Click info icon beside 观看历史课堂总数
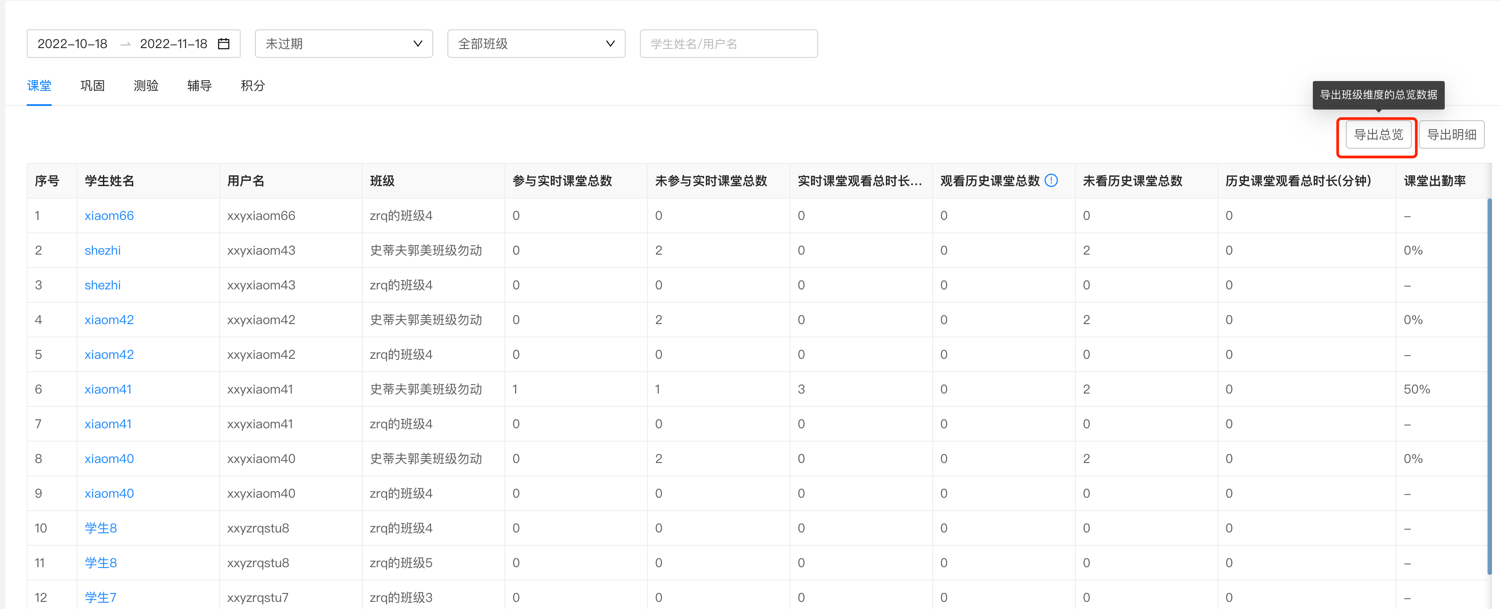This screenshot has width=1500, height=609. coord(1051,180)
